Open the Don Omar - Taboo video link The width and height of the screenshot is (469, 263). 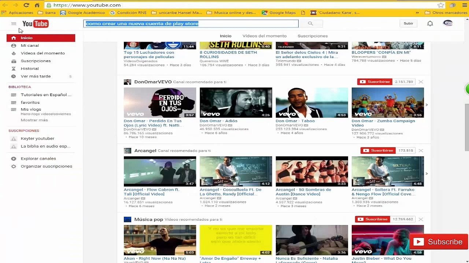(295, 121)
